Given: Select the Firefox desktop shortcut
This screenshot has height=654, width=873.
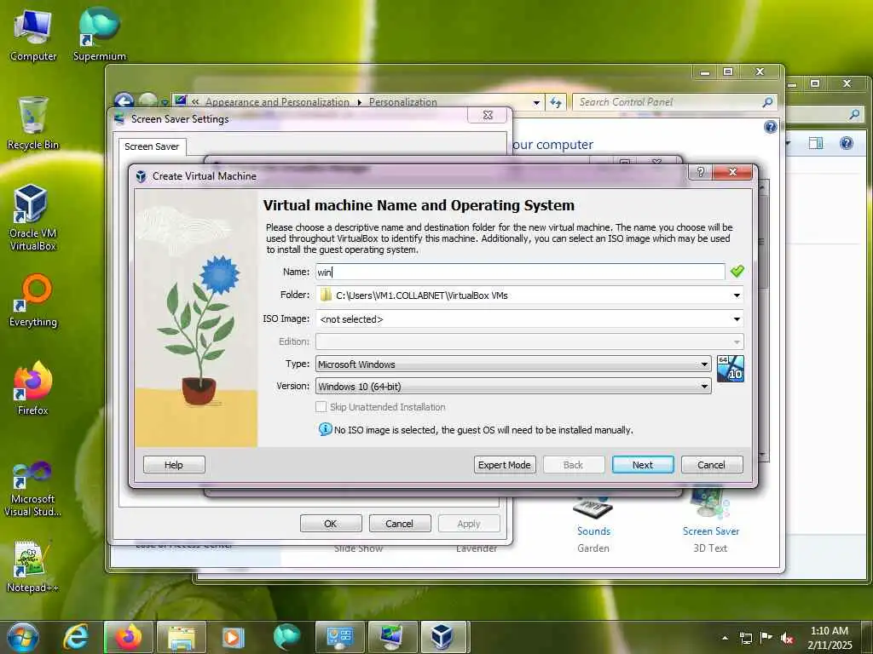Looking at the screenshot, I should [33, 388].
